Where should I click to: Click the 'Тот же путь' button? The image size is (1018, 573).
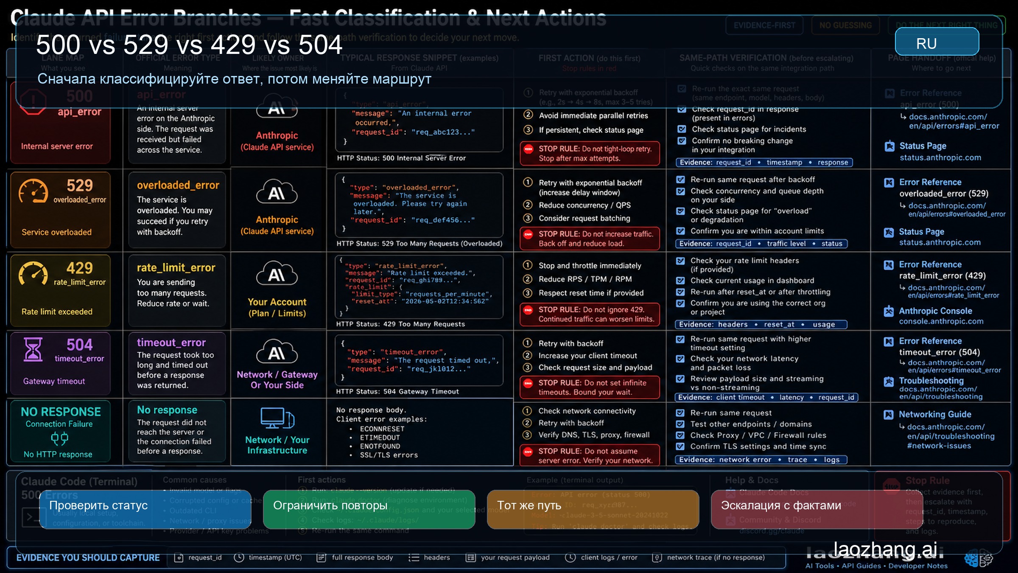point(593,509)
